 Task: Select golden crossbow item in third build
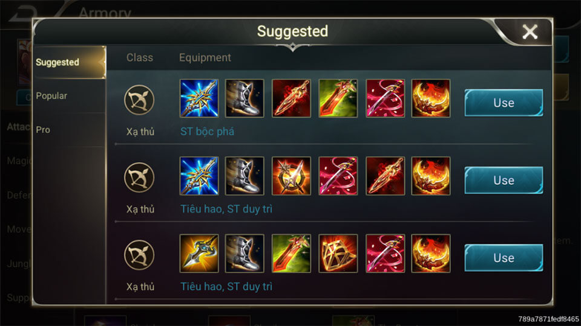199,254
